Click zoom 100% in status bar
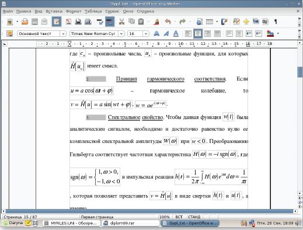The width and height of the screenshot is (303, 230). coord(165,217)
